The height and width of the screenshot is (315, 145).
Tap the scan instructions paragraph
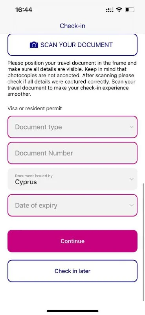click(x=72, y=78)
